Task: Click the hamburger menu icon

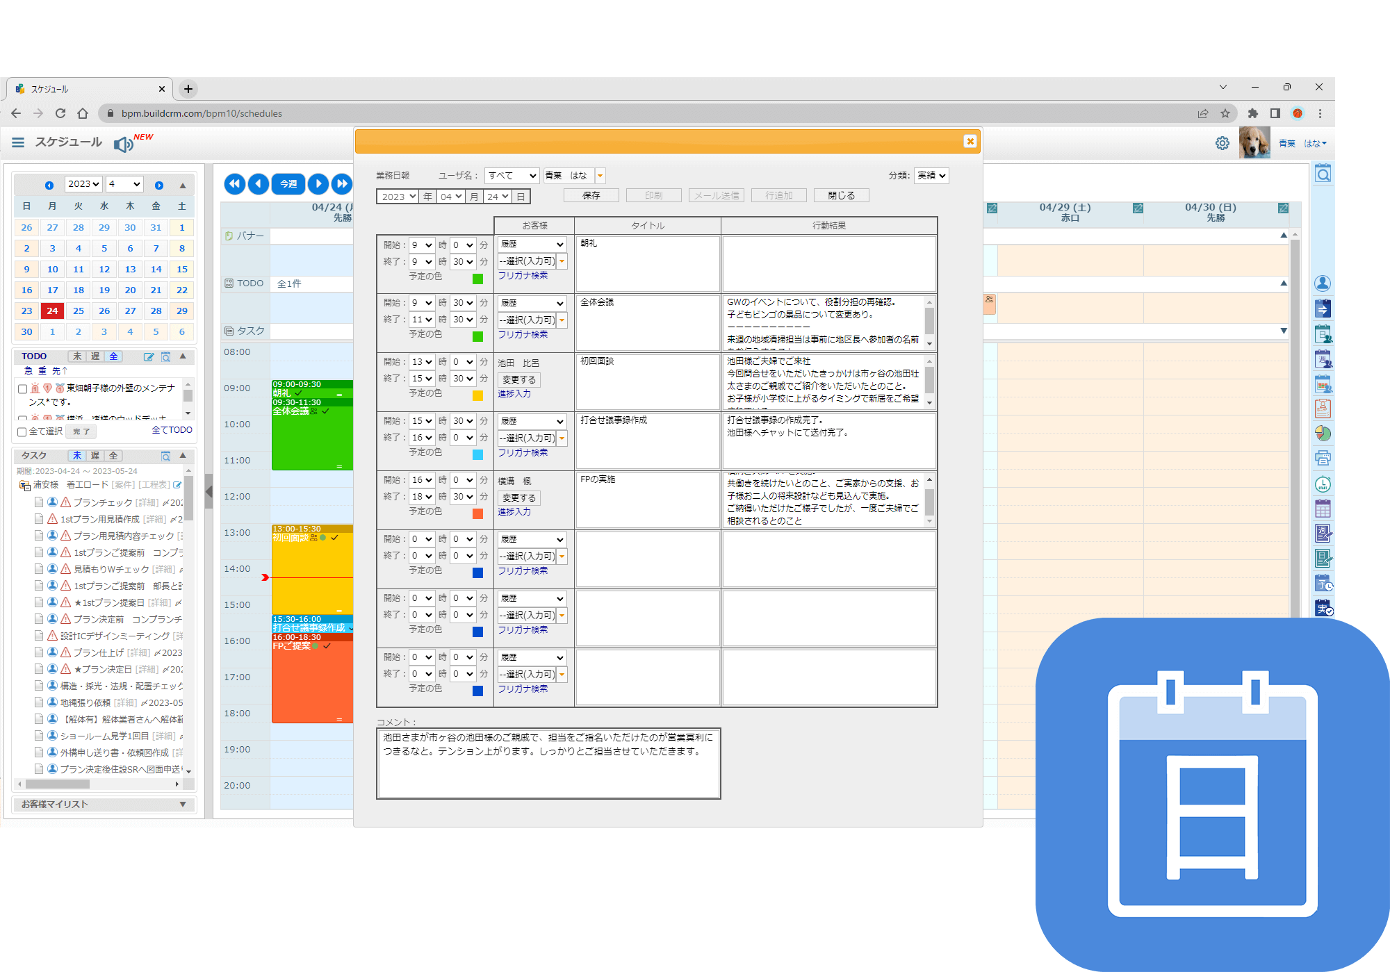Action: coord(18,142)
